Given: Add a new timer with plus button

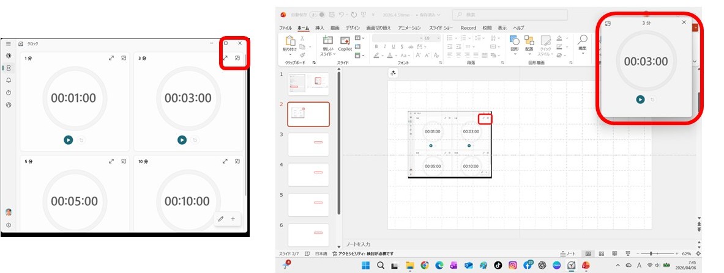Looking at the screenshot, I should [x=233, y=219].
